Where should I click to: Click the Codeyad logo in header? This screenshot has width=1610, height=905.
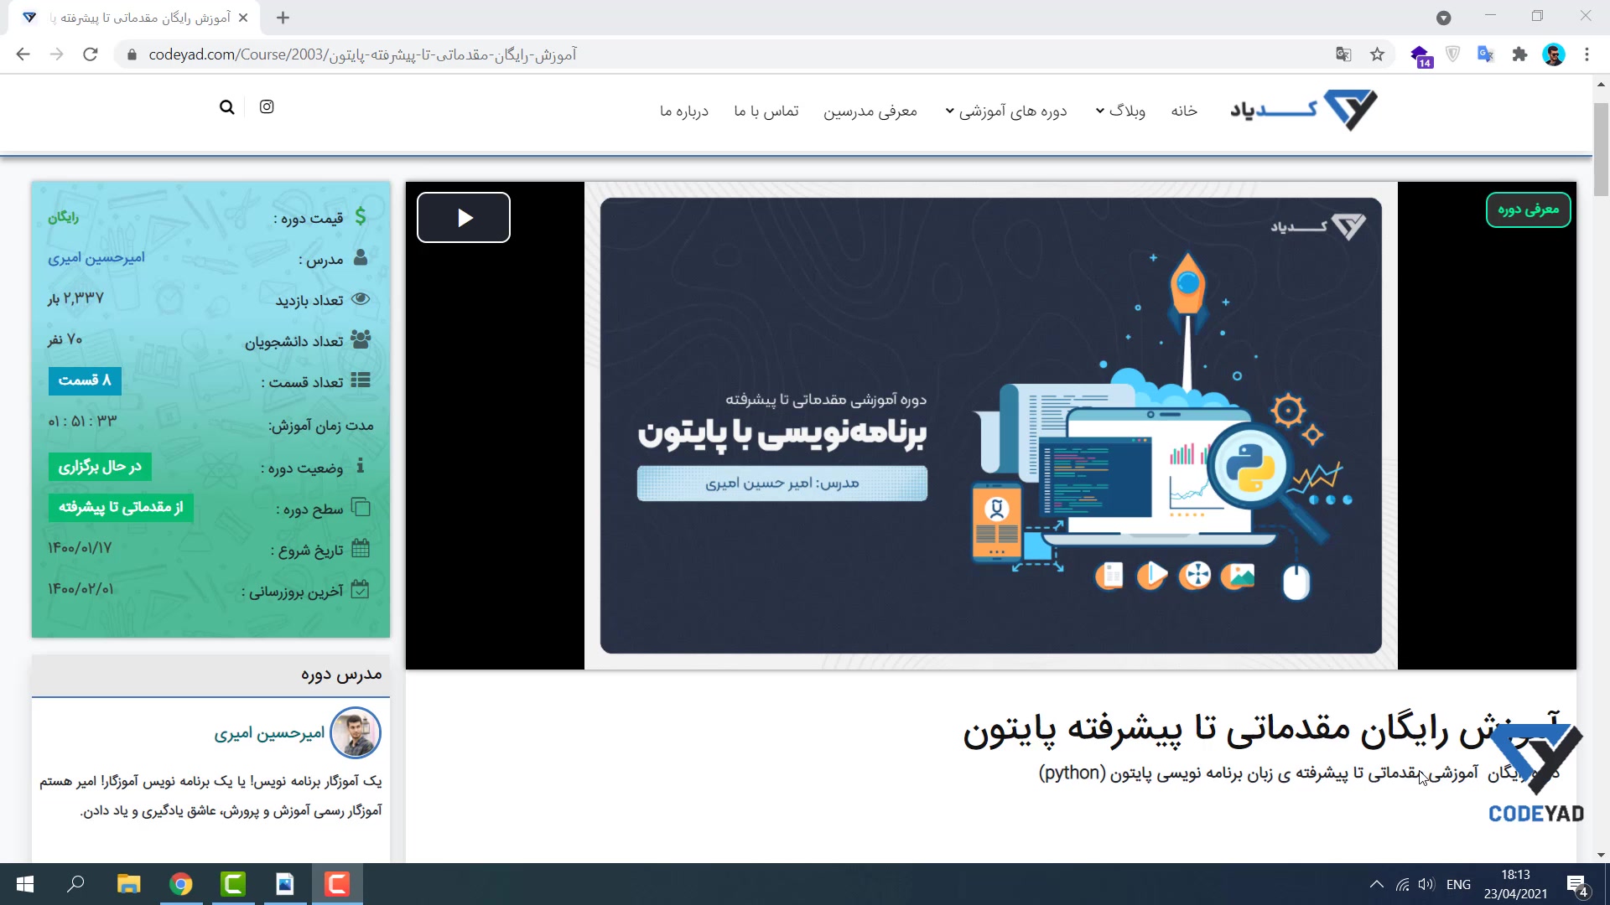1304,110
